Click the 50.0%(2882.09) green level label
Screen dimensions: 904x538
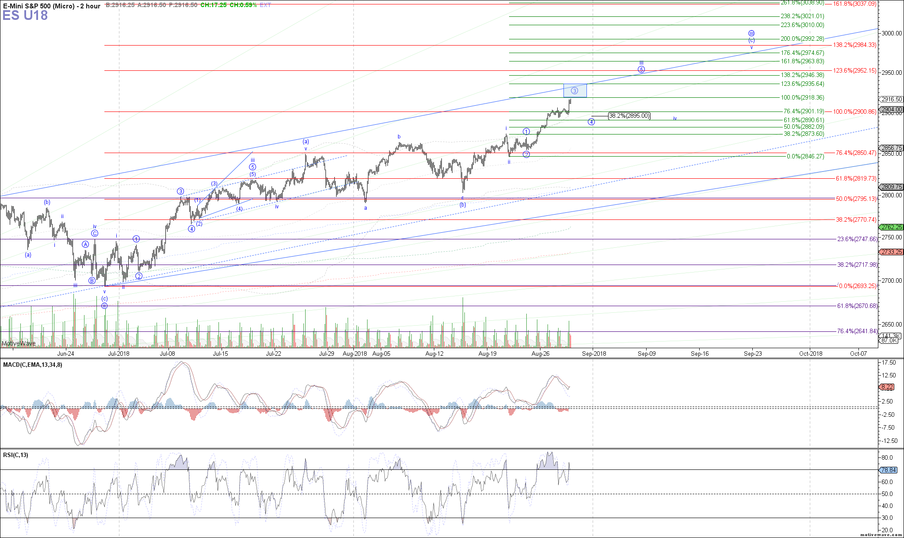(x=804, y=127)
